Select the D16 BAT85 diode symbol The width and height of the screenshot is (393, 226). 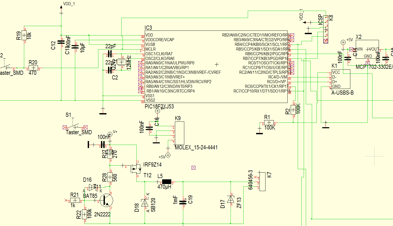coord(93,187)
